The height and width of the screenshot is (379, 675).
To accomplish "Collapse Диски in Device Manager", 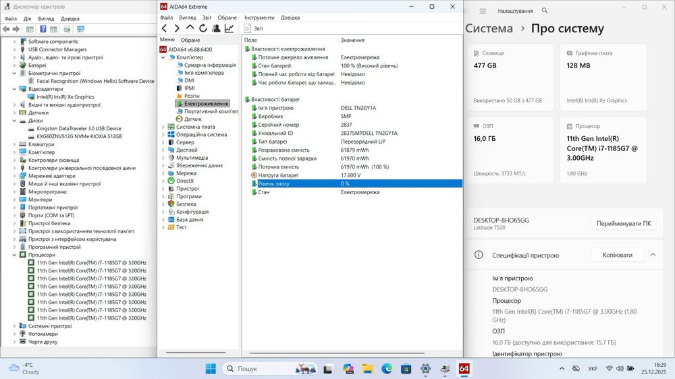I will point(14,121).
